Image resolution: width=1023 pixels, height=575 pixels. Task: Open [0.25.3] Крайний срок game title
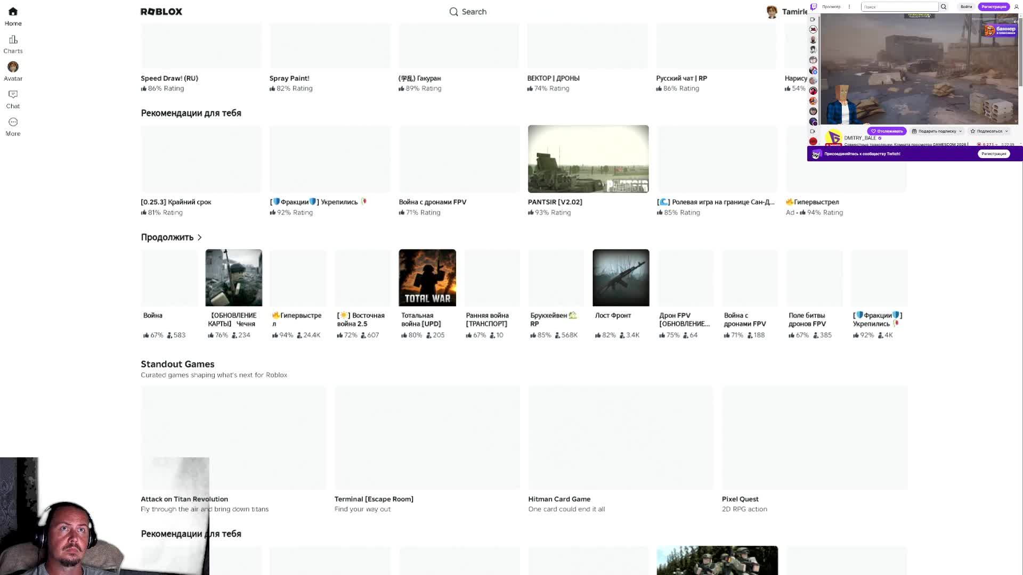(x=176, y=202)
